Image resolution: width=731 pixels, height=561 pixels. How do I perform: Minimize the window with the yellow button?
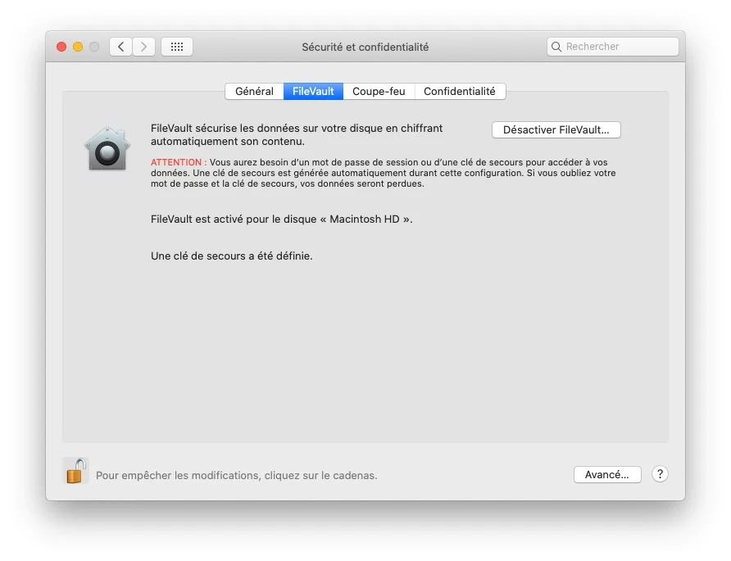pos(78,47)
